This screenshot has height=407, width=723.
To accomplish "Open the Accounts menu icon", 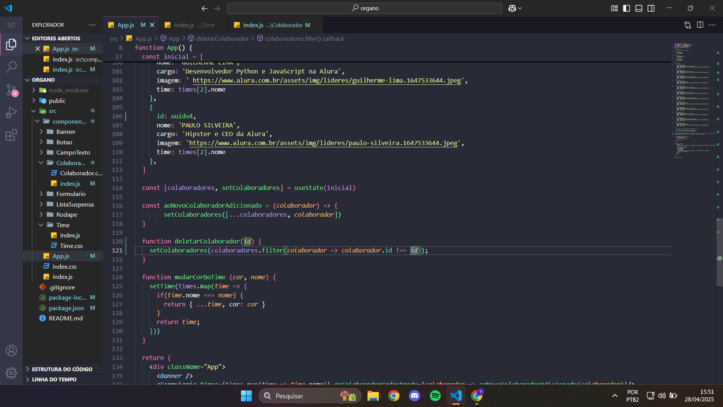I will click(x=11, y=350).
